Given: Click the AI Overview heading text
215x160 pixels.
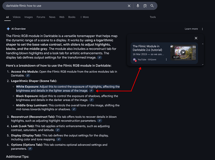Looking at the screenshot, I should [x=18, y=29].
